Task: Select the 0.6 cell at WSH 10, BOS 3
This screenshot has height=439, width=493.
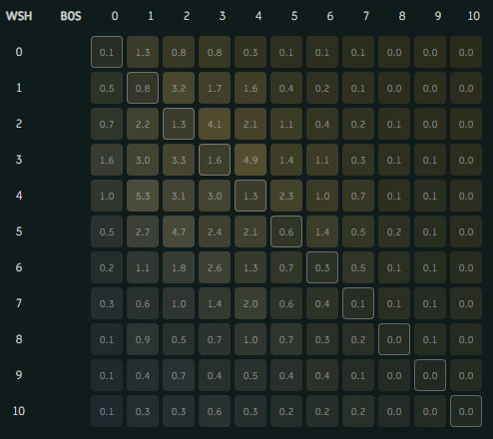Action: point(215,411)
